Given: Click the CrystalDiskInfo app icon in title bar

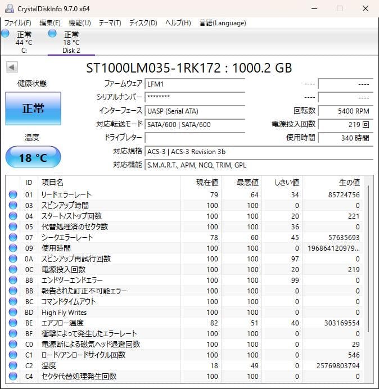Looking at the screenshot, I should tap(8, 8).
